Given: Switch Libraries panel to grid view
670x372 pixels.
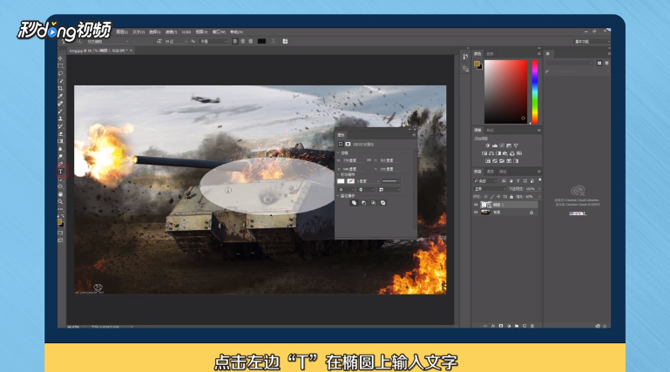Looking at the screenshot, I should pyautogui.click(x=599, y=63).
